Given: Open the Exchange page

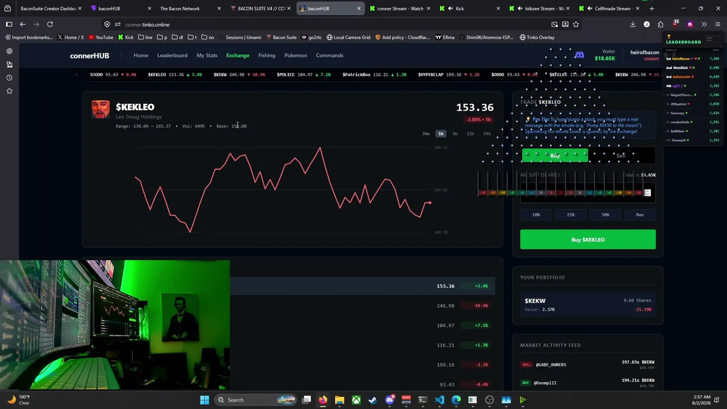Looking at the screenshot, I should pos(237,56).
